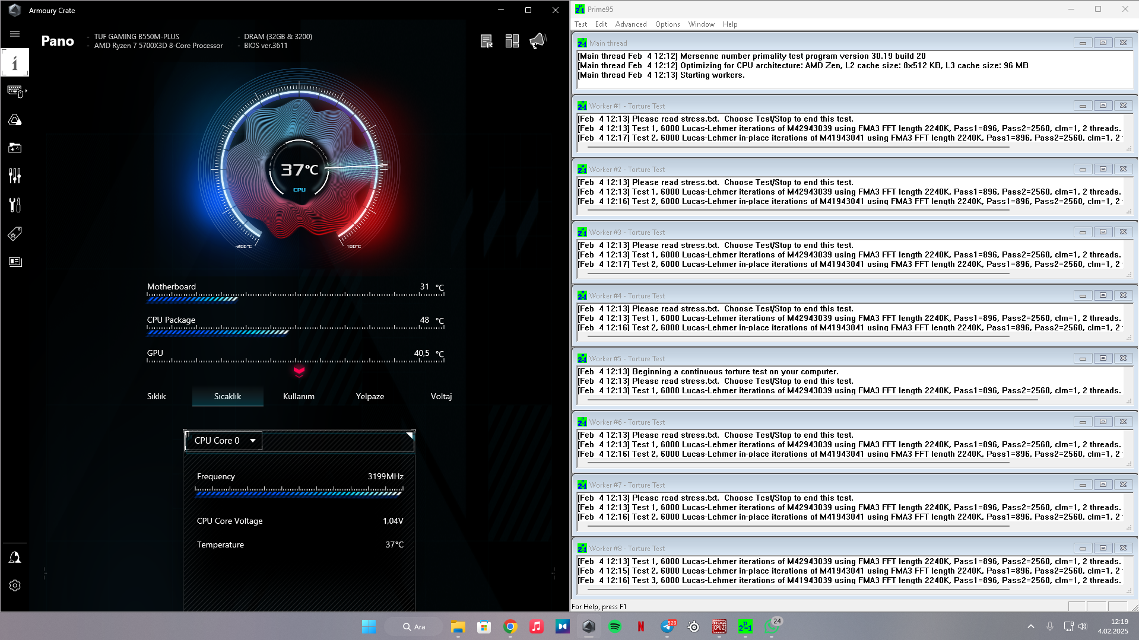Open the scenario profiles sliders icon
Image resolution: width=1139 pixels, height=640 pixels.
(x=15, y=176)
